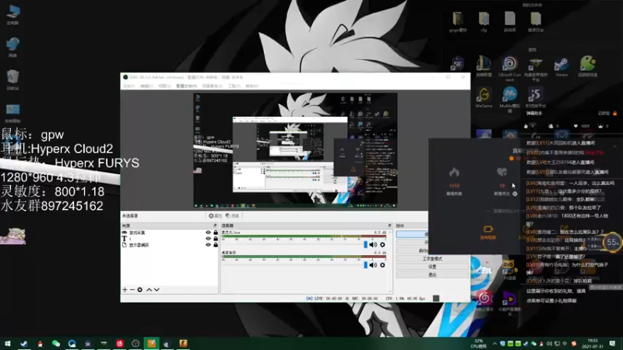
Task: Open Steam shortcut on desktop
Action: click(x=561, y=66)
